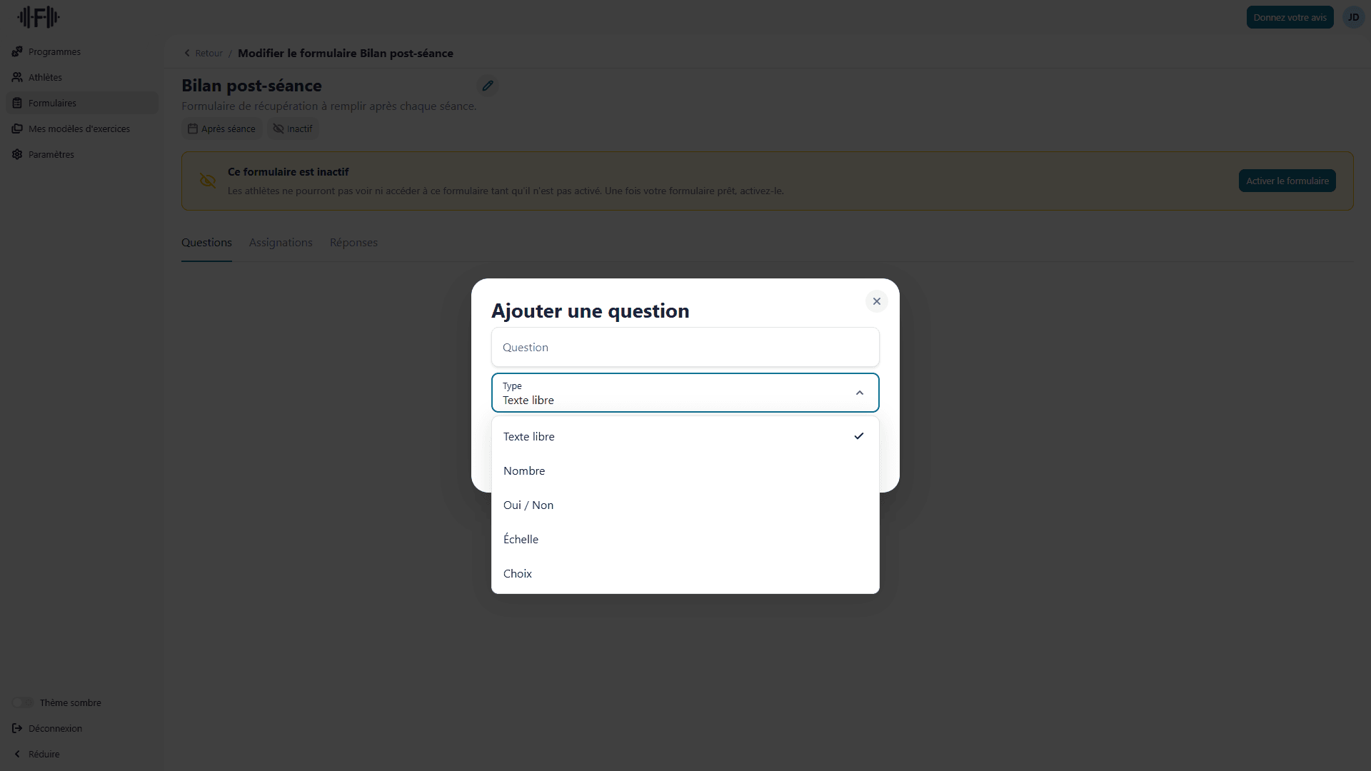Open the Programmes section in sidebar
This screenshot has height=771, width=1371.
54,51
